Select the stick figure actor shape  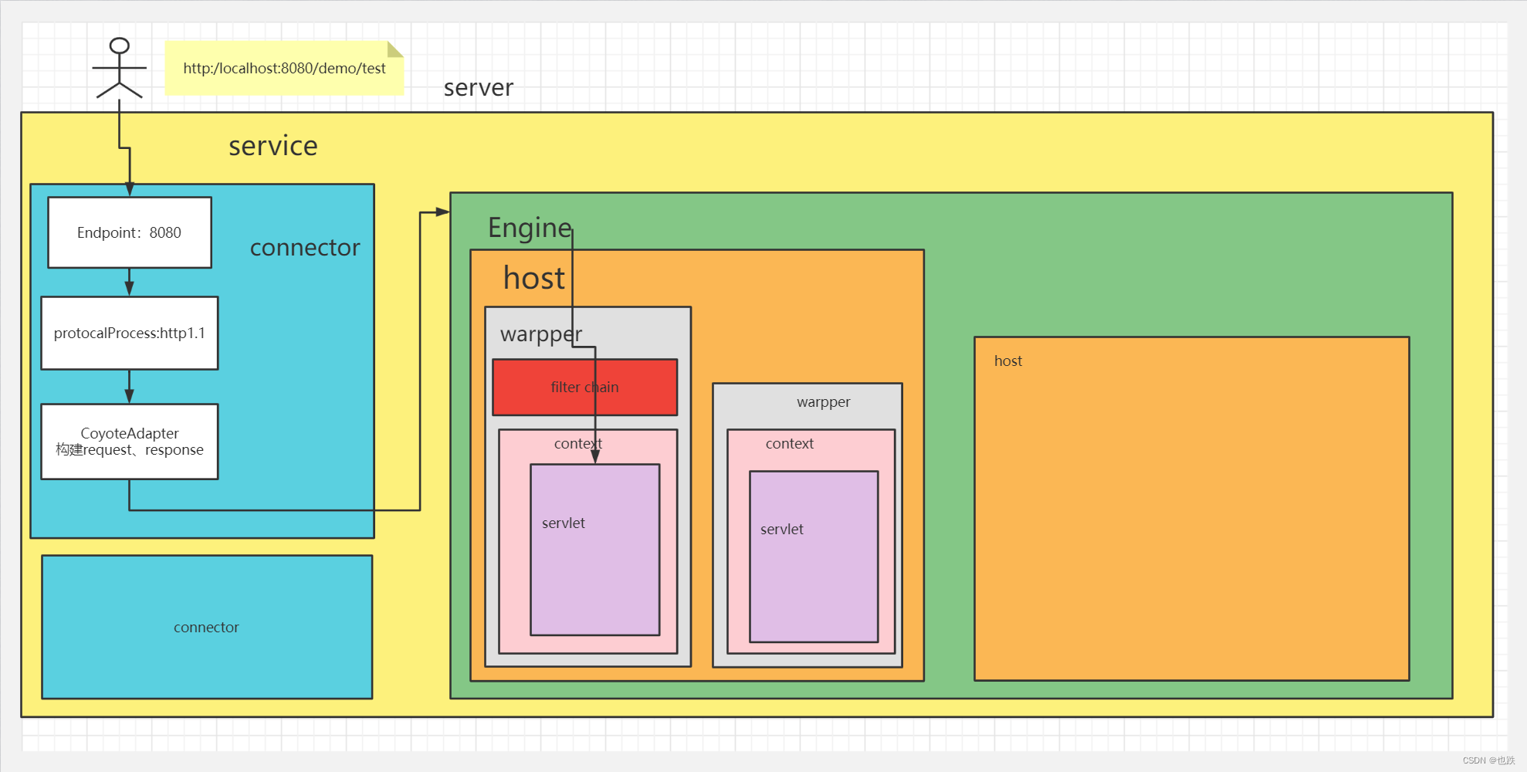[x=120, y=68]
